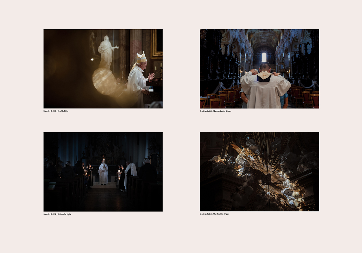Click the gilded picture frame in the bishop photo
The image size is (362, 253).
[x=156, y=43]
